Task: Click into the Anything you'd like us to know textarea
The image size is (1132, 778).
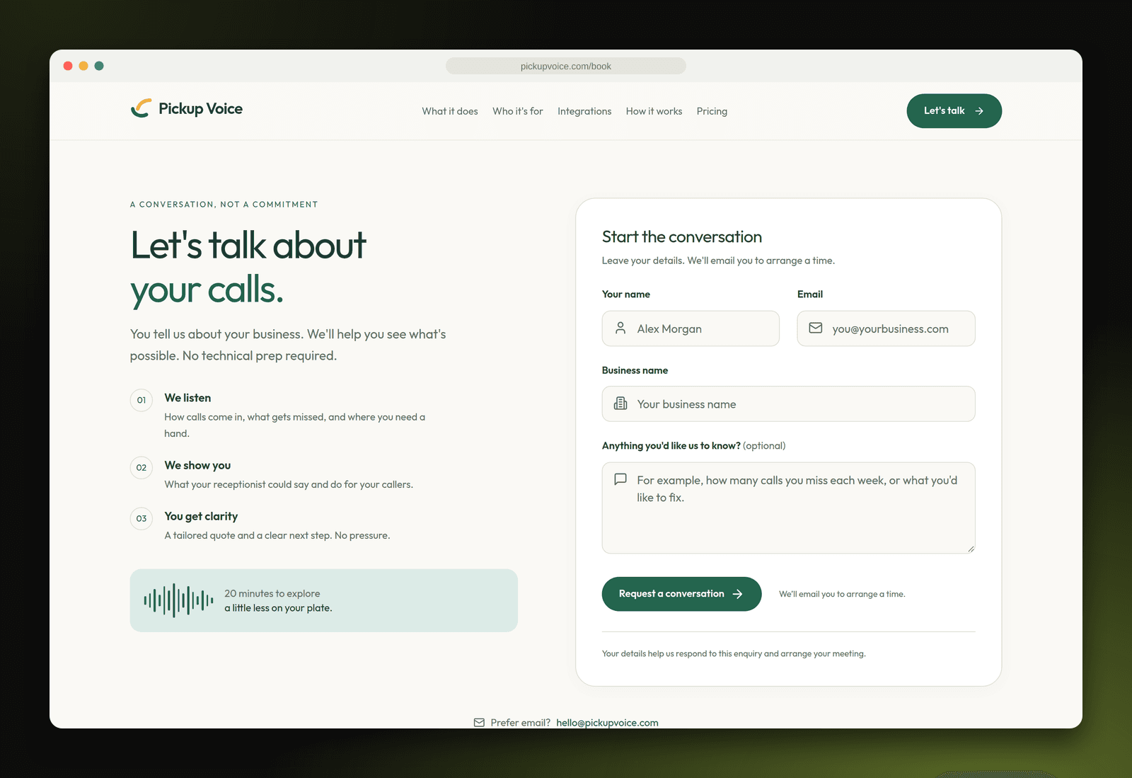Action: click(x=788, y=508)
